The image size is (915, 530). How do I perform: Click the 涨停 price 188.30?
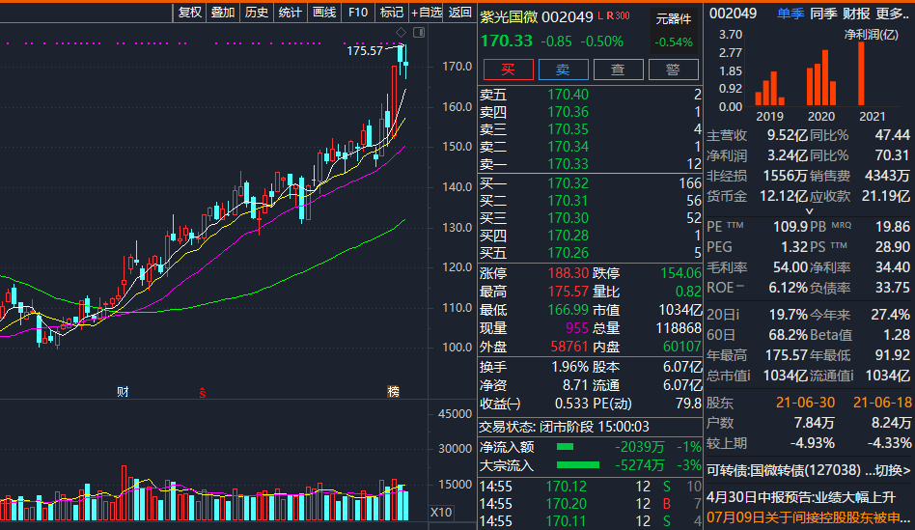click(568, 273)
